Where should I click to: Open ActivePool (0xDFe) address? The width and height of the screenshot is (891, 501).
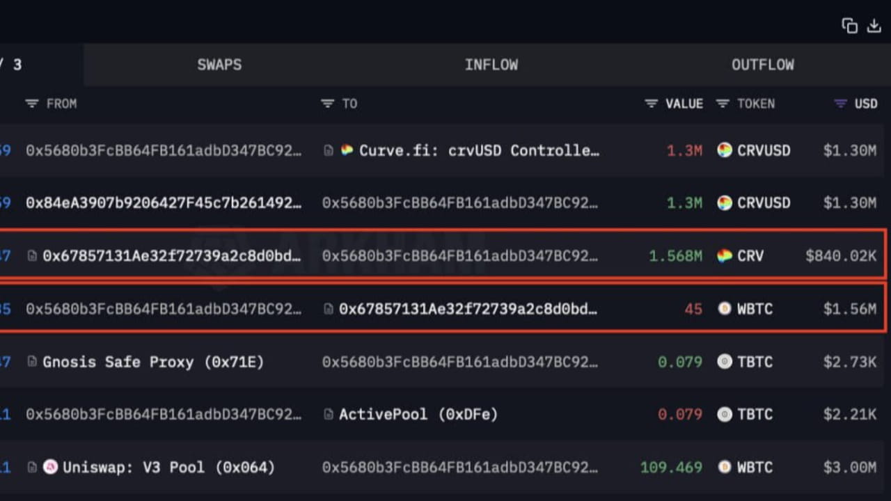point(418,415)
